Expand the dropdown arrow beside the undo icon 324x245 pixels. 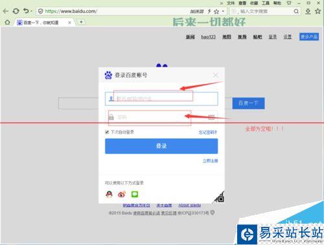pyautogui.click(x=31, y=11)
